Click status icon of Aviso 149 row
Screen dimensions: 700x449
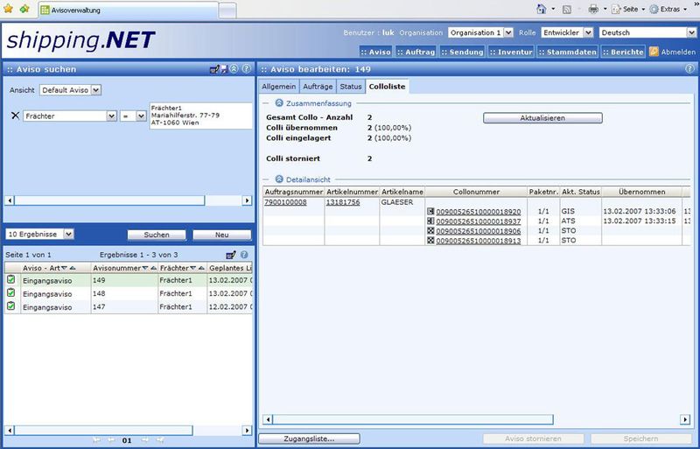point(11,280)
